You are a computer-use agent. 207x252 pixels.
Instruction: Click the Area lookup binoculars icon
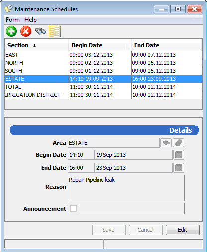click(x=166, y=143)
